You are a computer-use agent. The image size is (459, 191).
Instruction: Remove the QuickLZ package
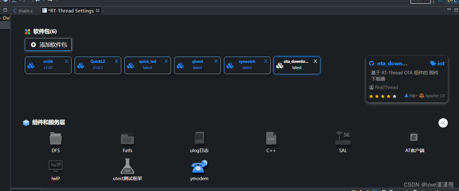(x=116, y=61)
